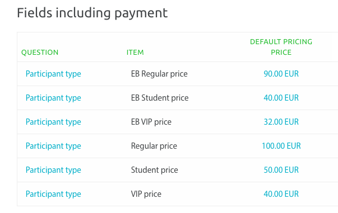Click the DEFAULT PRICING PRICE column header
This screenshot has height=213, width=338.
(281, 47)
